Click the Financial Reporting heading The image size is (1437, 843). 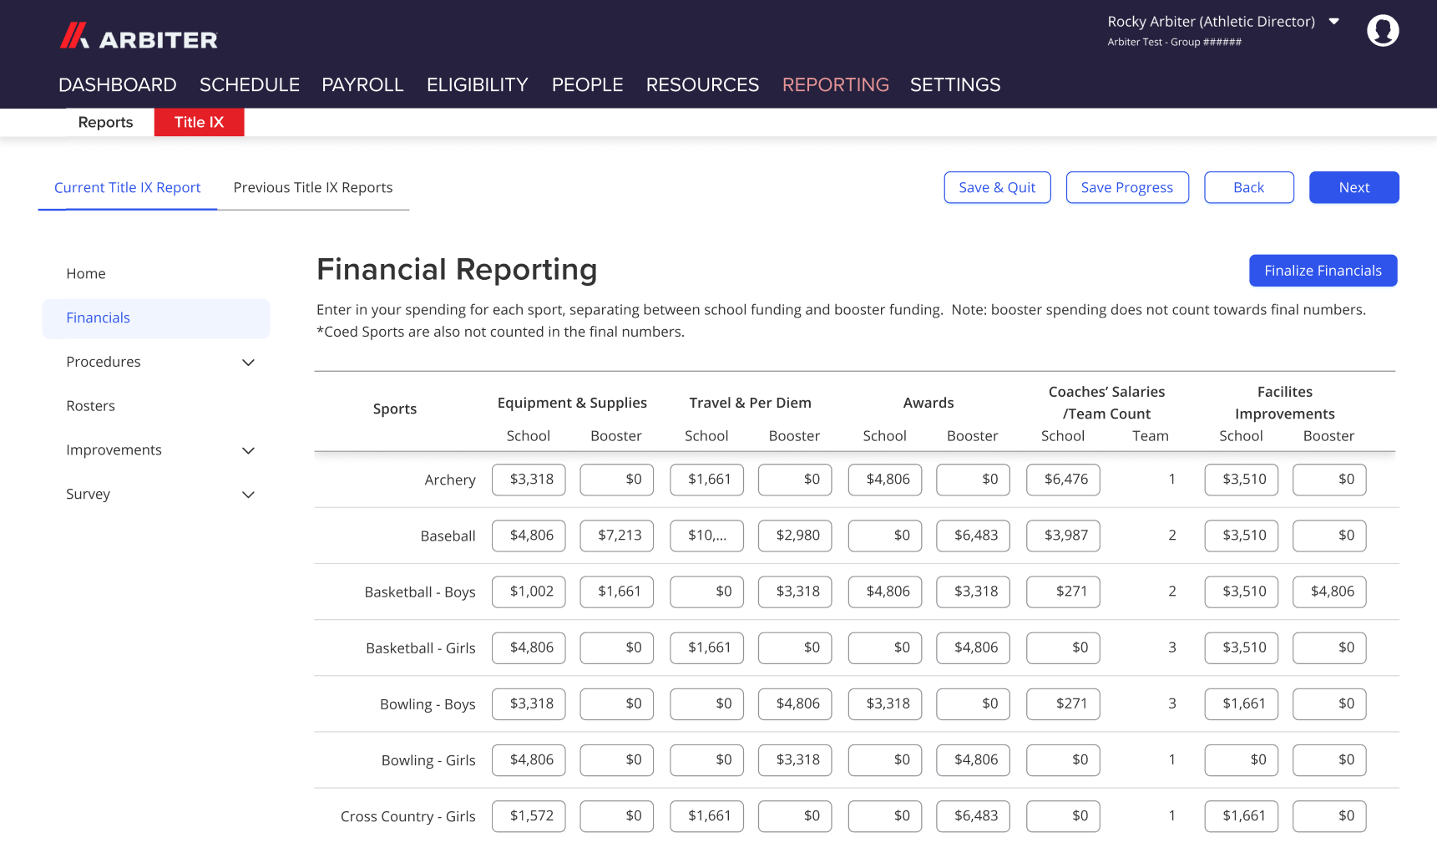[457, 270]
